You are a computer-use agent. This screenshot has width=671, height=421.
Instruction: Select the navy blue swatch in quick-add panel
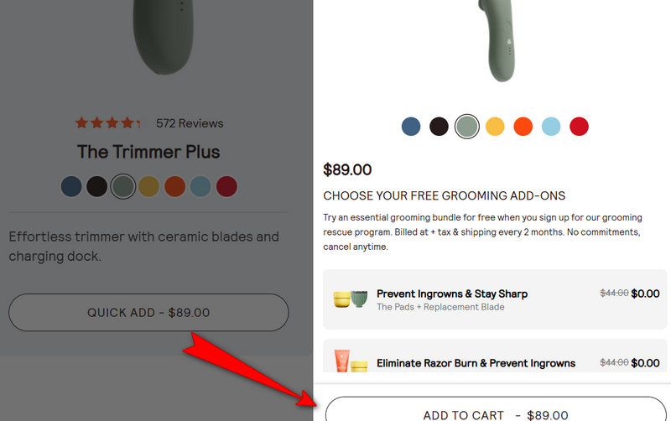[411, 127]
